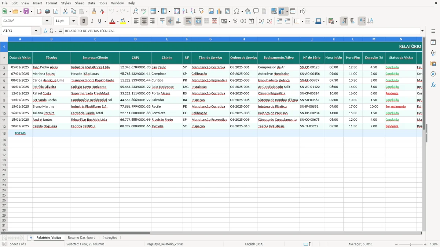Select the Clone Formatting paintbrush
Viewport: 440px width, 247px height.
coord(94,11)
